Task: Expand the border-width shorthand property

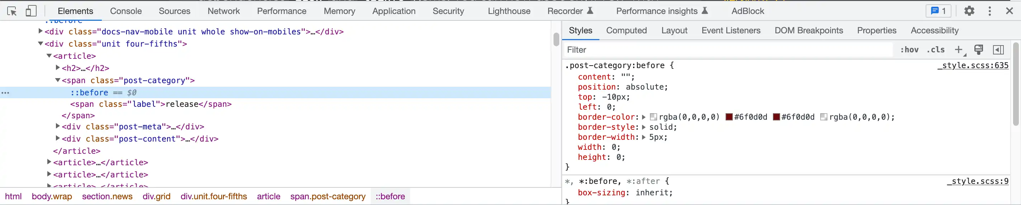Action: pos(644,137)
